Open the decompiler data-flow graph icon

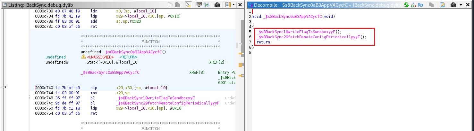[x=413, y=5]
